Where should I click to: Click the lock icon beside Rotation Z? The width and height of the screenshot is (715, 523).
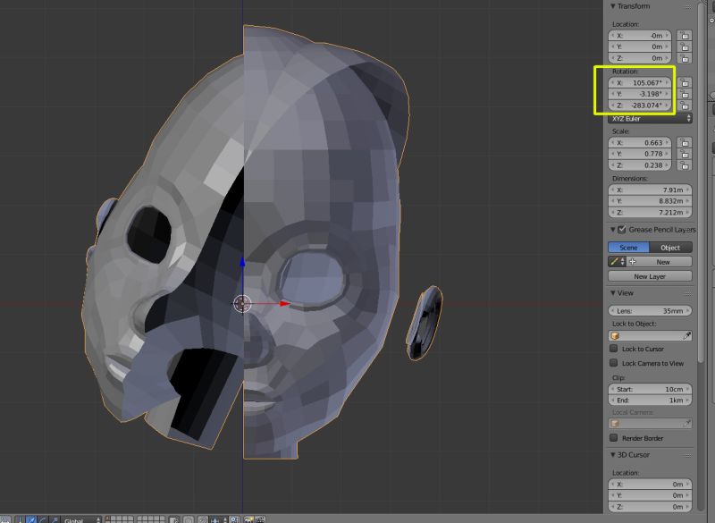pyautogui.click(x=685, y=106)
